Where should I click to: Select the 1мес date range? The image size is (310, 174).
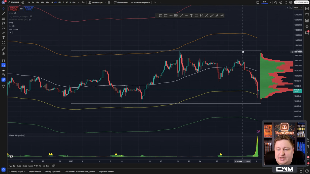[19, 166]
